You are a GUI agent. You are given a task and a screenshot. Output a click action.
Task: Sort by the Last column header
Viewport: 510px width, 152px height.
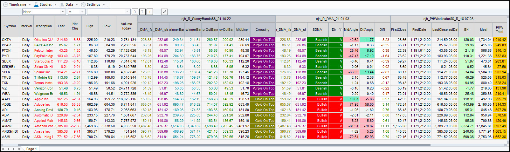(x=61, y=26)
